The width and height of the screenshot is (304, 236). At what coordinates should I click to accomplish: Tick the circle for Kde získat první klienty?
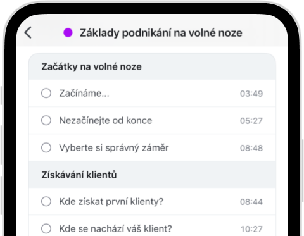click(46, 201)
